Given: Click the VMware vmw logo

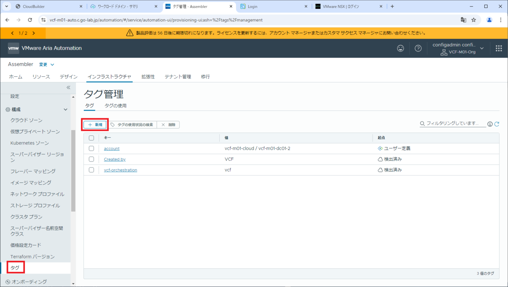Looking at the screenshot, I should click(x=13, y=48).
